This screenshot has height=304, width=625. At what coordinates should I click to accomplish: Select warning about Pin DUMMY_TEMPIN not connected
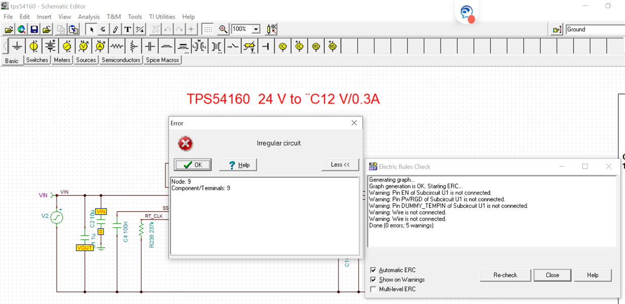click(448, 206)
